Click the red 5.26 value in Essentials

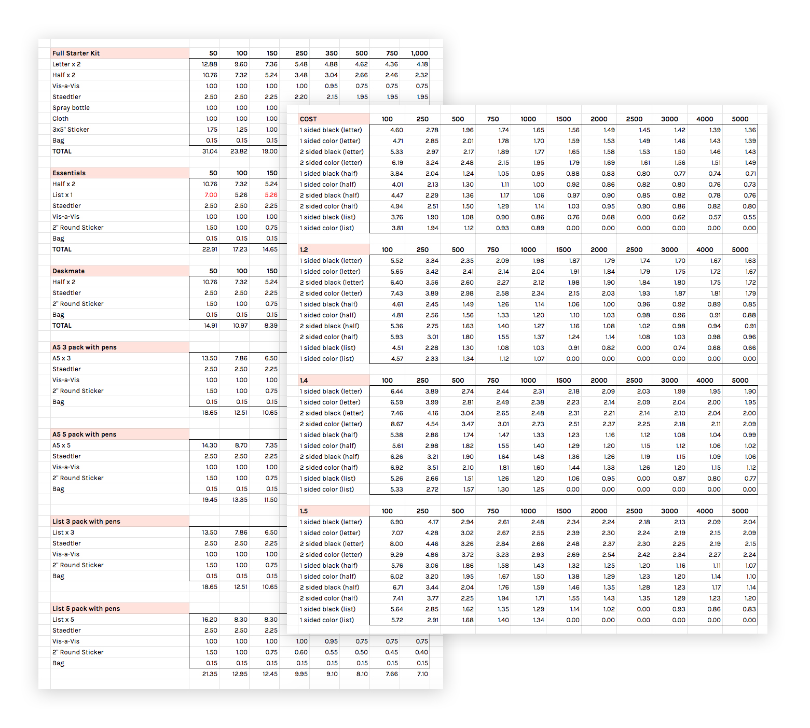(x=271, y=195)
